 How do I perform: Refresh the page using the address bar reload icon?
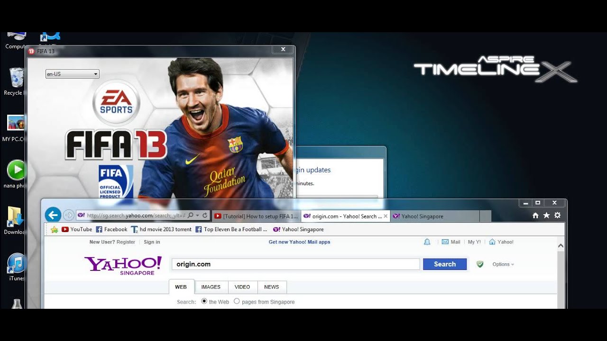point(205,215)
